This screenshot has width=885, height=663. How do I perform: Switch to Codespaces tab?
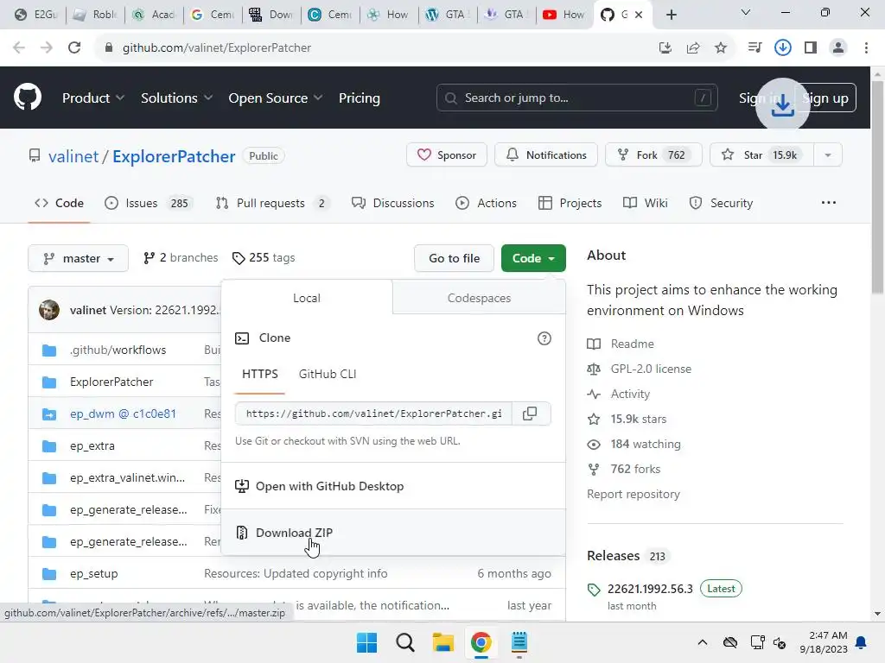pyautogui.click(x=479, y=298)
